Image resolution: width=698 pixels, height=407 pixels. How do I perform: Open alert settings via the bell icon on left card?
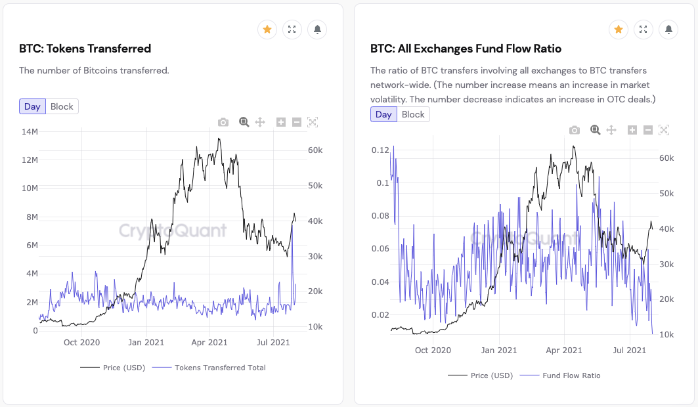[317, 29]
